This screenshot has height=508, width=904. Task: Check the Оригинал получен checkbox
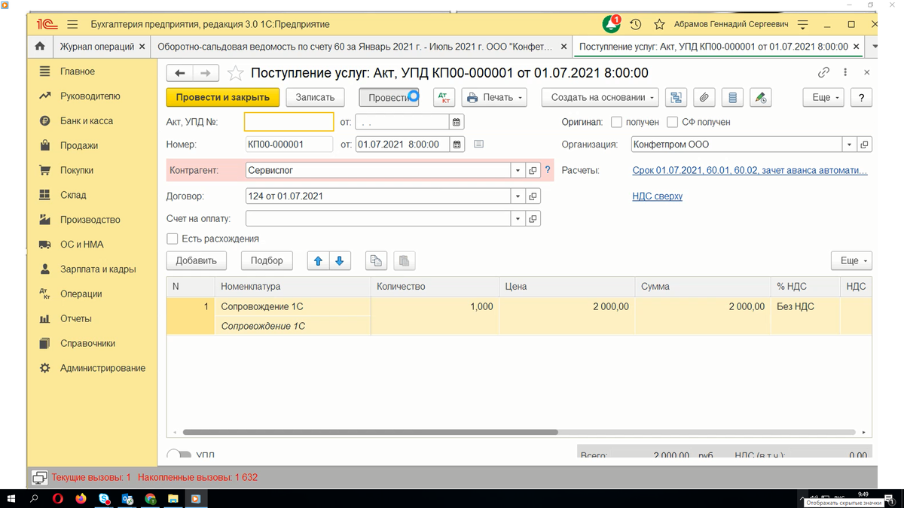[616, 122]
